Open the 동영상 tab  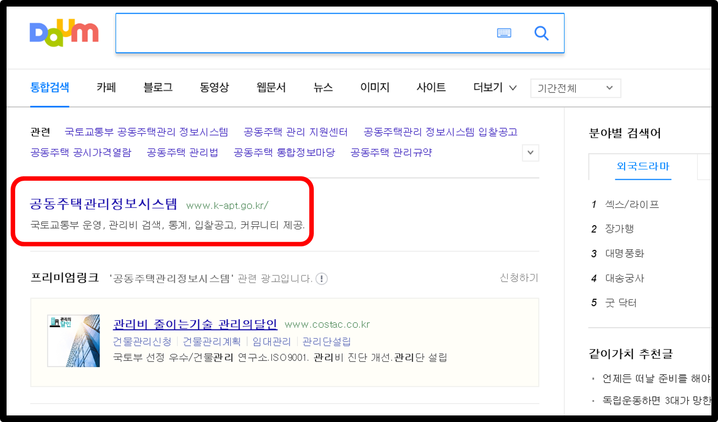[x=214, y=87]
